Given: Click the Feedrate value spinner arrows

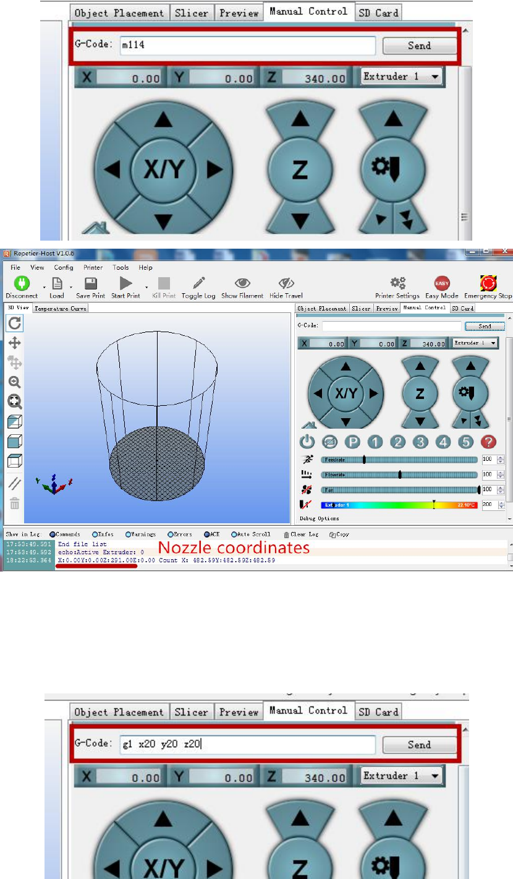Looking at the screenshot, I should click(x=501, y=460).
